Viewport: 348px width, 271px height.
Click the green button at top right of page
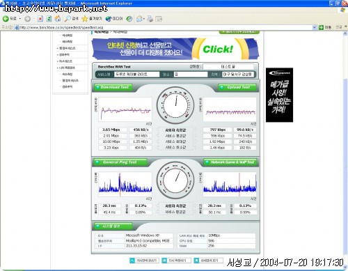pos(239,32)
